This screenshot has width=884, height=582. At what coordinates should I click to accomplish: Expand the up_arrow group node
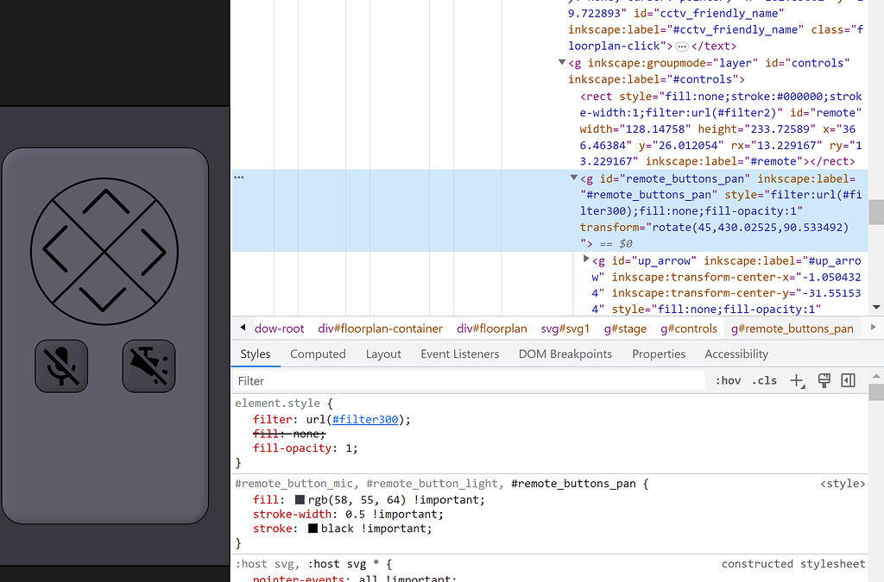[x=586, y=260]
